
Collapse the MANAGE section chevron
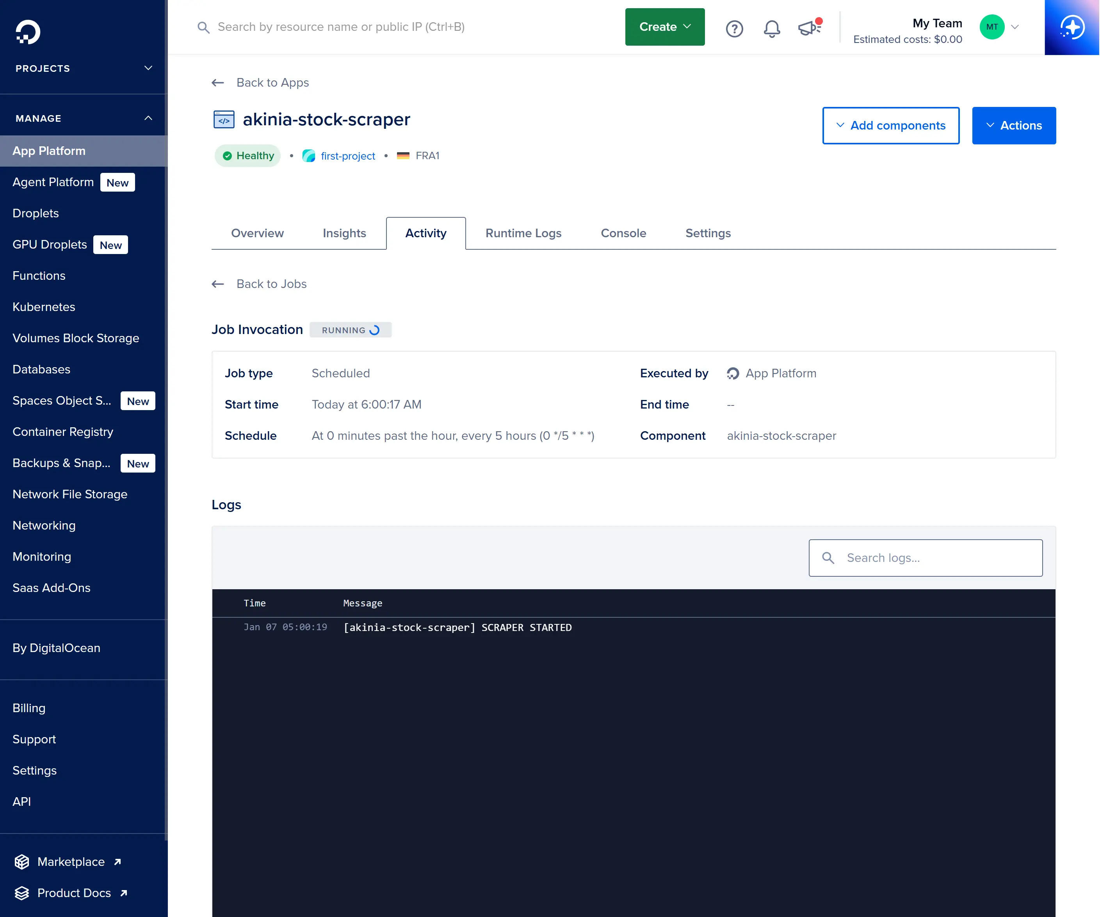pos(148,118)
